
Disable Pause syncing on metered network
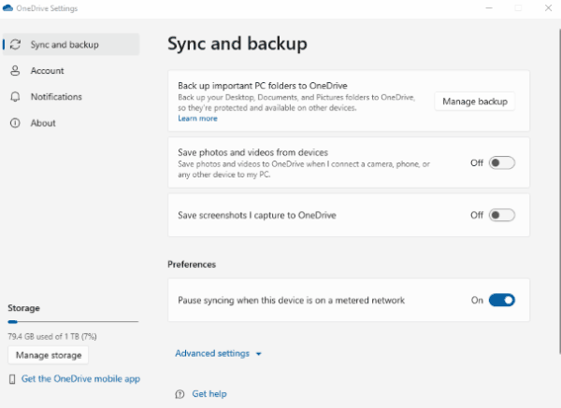click(501, 300)
